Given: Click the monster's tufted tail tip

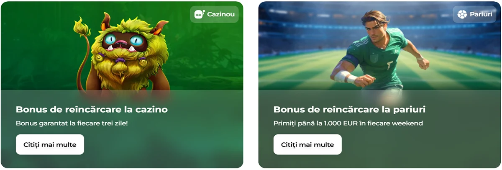Looking at the screenshot, I should click(82, 27).
